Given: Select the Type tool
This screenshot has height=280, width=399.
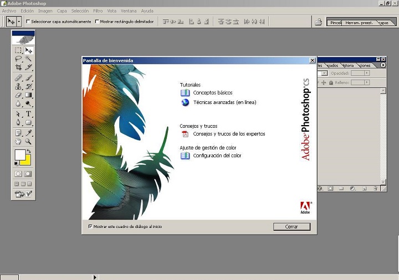Looking at the screenshot, I should 28,114.
